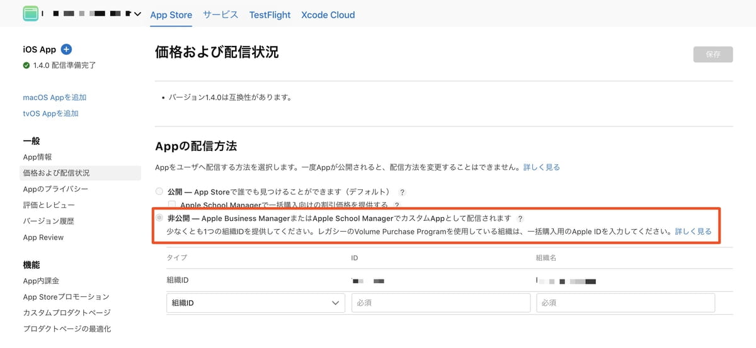Open プロダクトページの最適化 in the sidebar
This screenshot has height=348, width=756.
point(67,328)
